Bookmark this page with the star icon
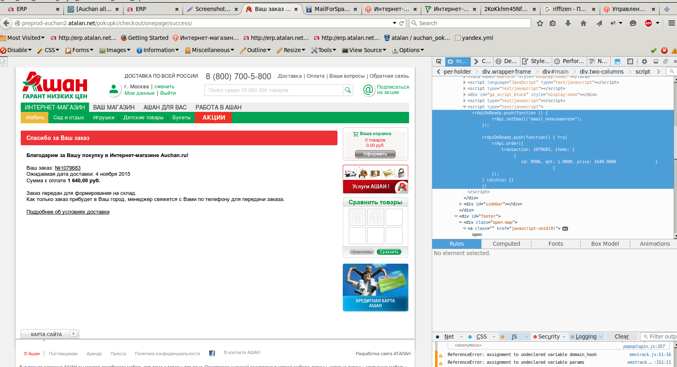 pyautogui.click(x=540, y=23)
